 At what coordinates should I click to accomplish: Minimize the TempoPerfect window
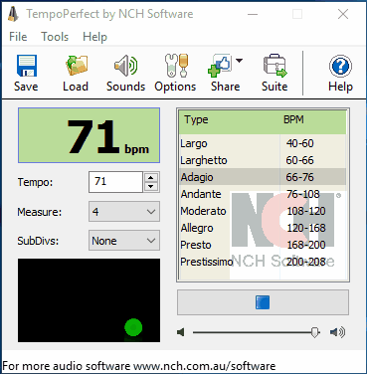[253, 14]
